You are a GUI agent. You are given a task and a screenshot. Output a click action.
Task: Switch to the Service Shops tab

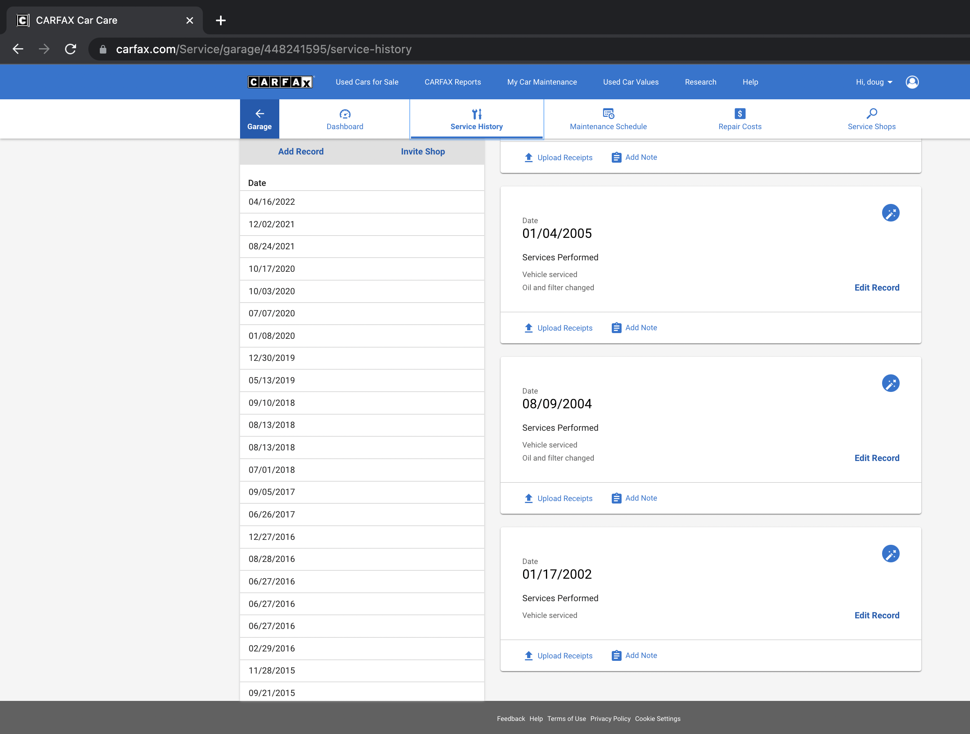(x=872, y=119)
